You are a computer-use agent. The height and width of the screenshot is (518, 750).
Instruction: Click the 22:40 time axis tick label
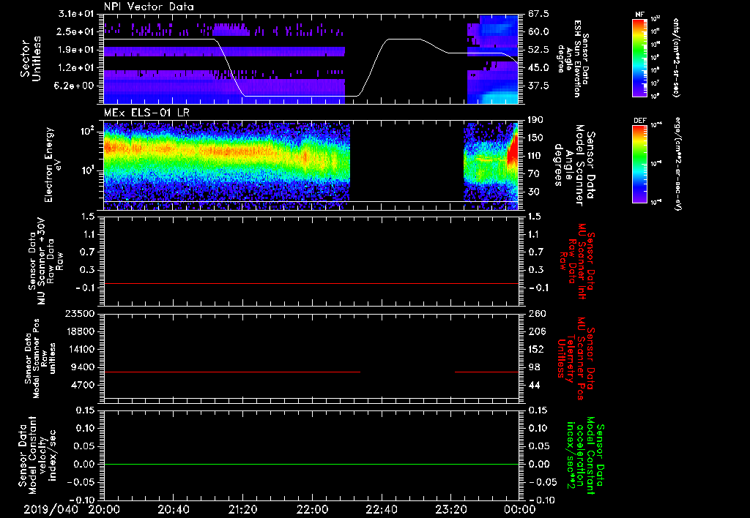click(381, 509)
